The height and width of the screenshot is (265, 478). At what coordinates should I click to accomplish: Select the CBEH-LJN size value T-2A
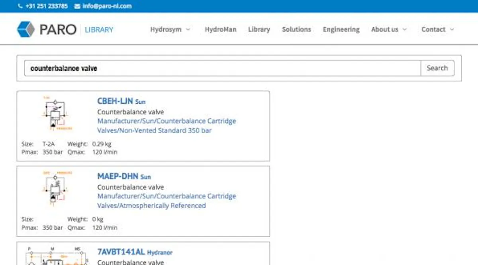click(x=49, y=144)
